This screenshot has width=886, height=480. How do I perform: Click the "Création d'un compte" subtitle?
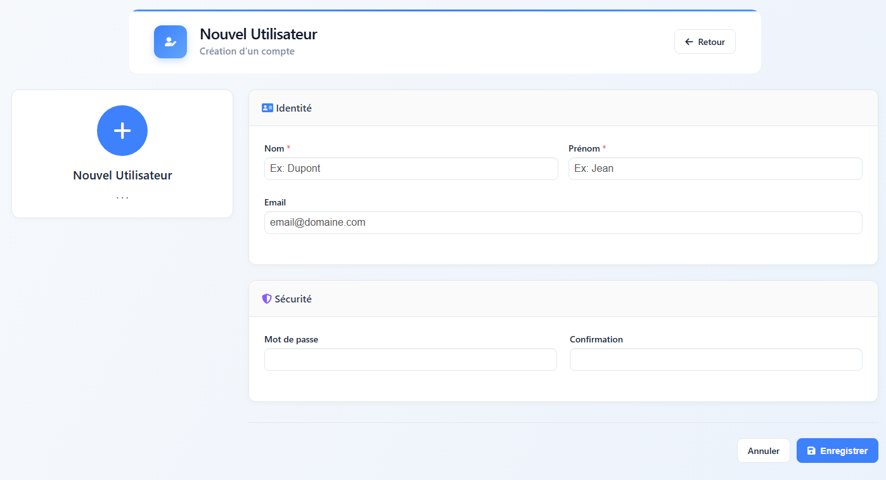(247, 51)
